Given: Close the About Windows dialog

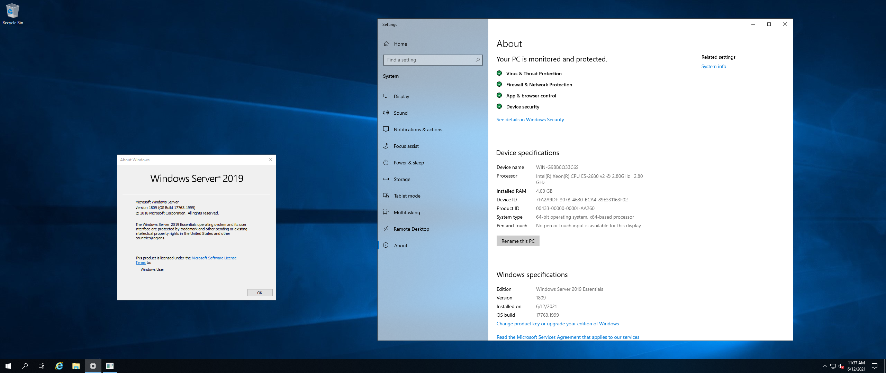Looking at the screenshot, I should pyautogui.click(x=271, y=160).
